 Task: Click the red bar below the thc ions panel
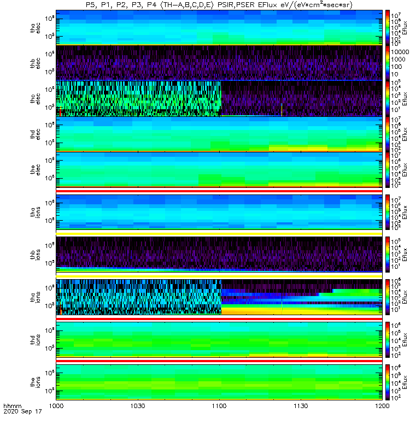[219, 319]
